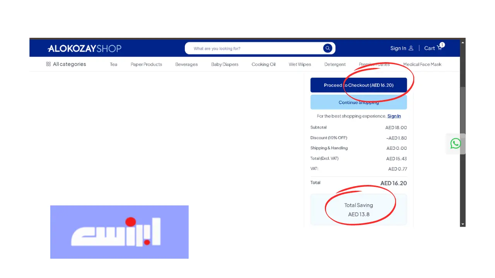The height and width of the screenshot is (278, 495).
Task: Expand the All categories menu
Action: (x=66, y=64)
